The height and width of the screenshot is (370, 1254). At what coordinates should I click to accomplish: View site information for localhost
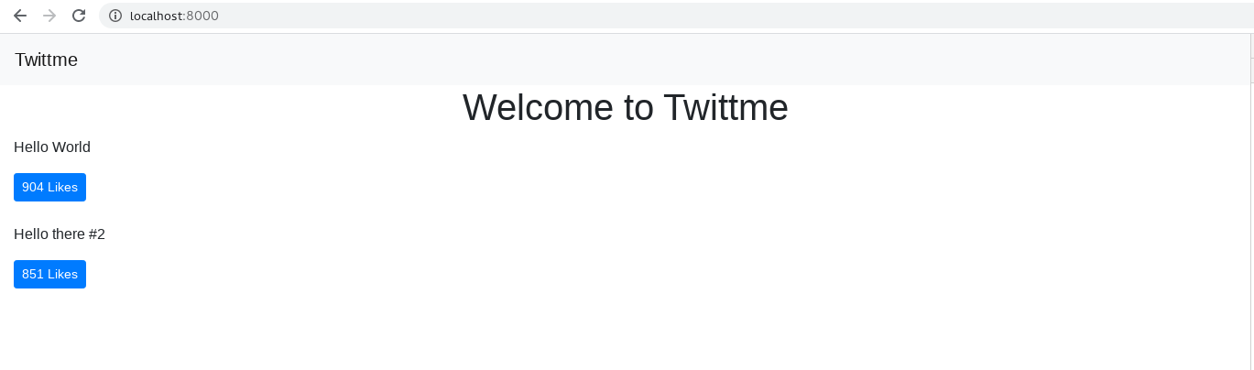[x=115, y=16]
